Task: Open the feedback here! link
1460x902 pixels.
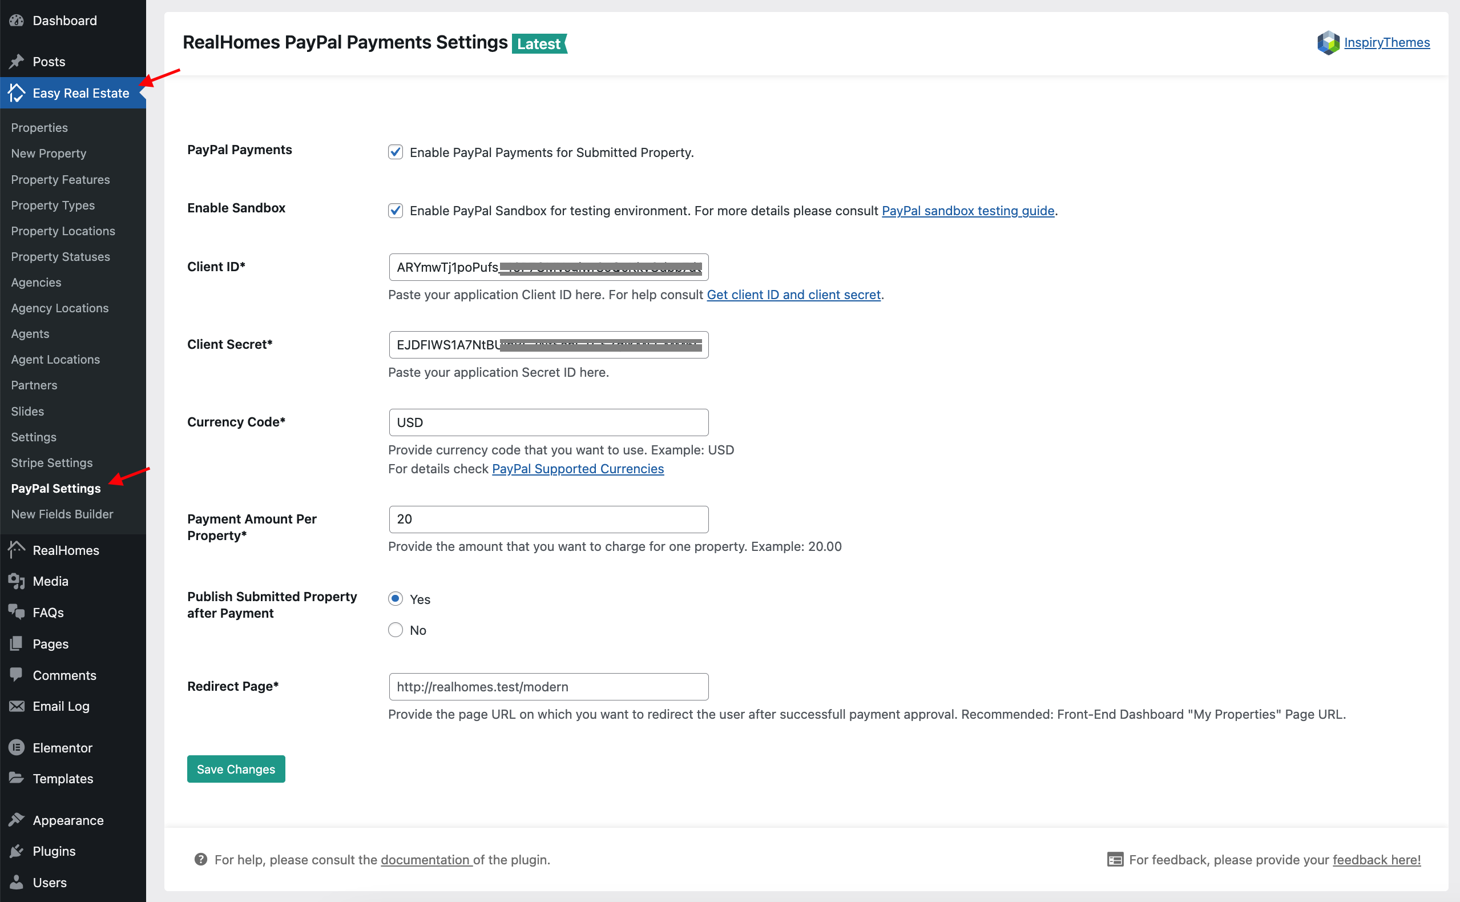Action: 1377,860
